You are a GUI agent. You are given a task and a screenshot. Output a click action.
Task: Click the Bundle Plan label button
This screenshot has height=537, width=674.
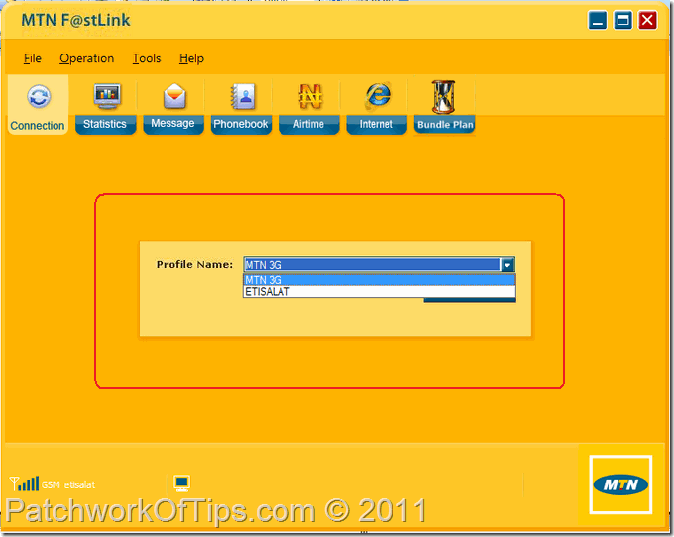tap(445, 125)
